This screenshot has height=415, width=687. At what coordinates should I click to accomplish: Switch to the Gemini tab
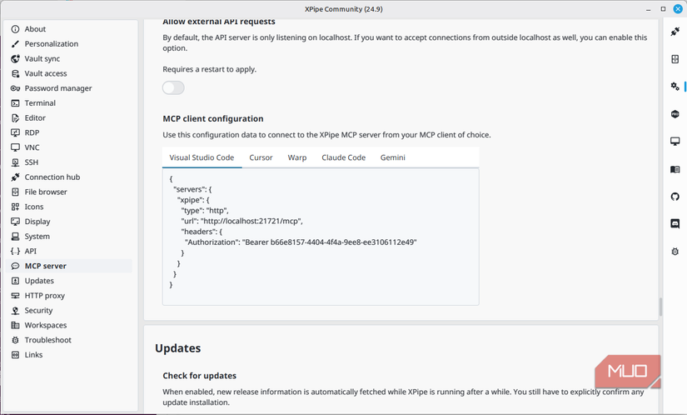coord(392,157)
